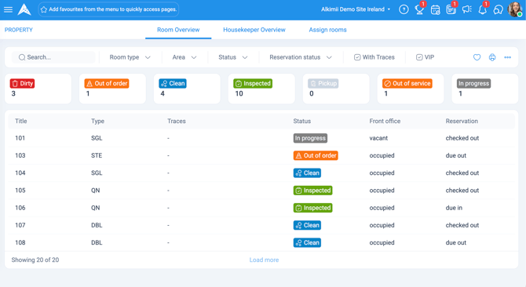
Task: Click the vacant front office cell
Action: tap(378, 138)
